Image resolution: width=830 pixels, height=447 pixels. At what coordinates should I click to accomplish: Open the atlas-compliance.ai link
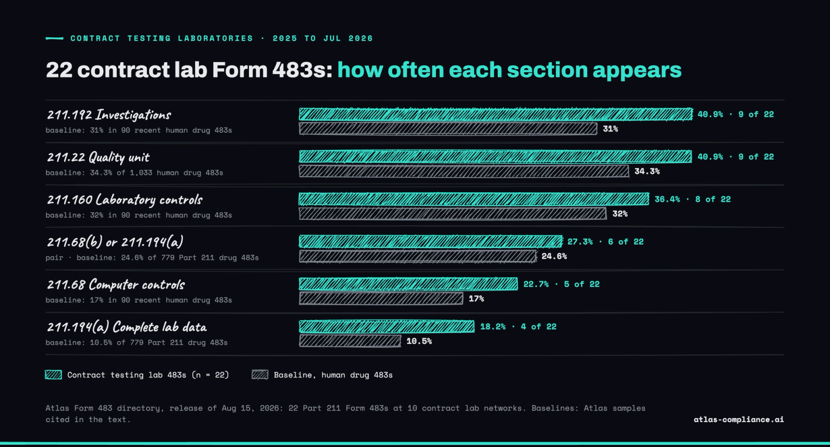click(x=739, y=420)
